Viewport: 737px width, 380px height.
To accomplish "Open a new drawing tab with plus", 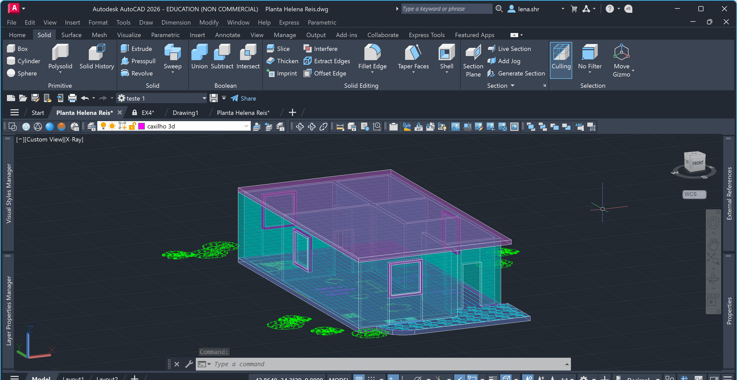I will [x=292, y=112].
